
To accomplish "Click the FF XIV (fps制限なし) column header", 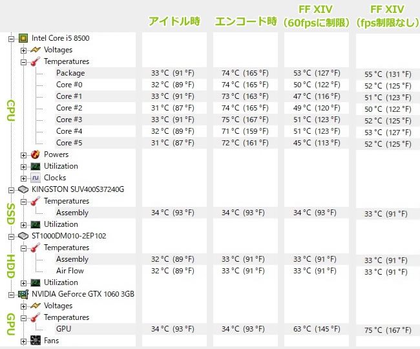I will pyautogui.click(x=387, y=16).
